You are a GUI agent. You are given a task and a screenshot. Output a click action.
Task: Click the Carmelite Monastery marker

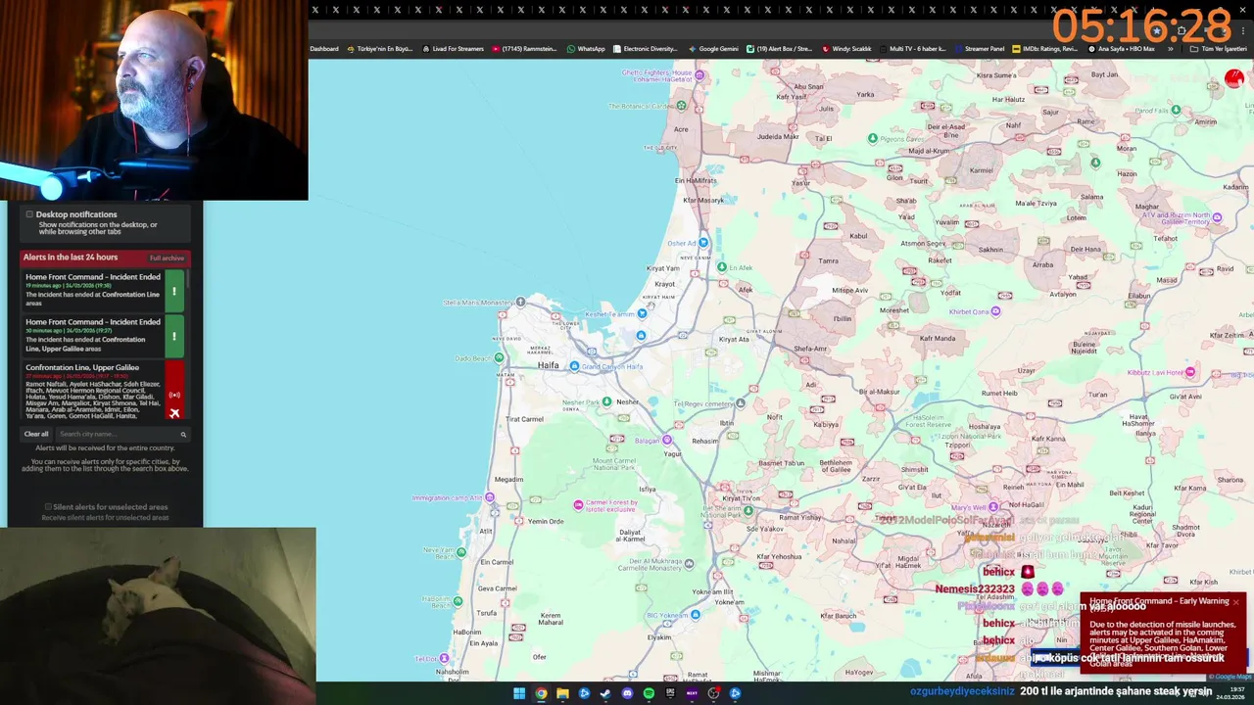click(689, 564)
